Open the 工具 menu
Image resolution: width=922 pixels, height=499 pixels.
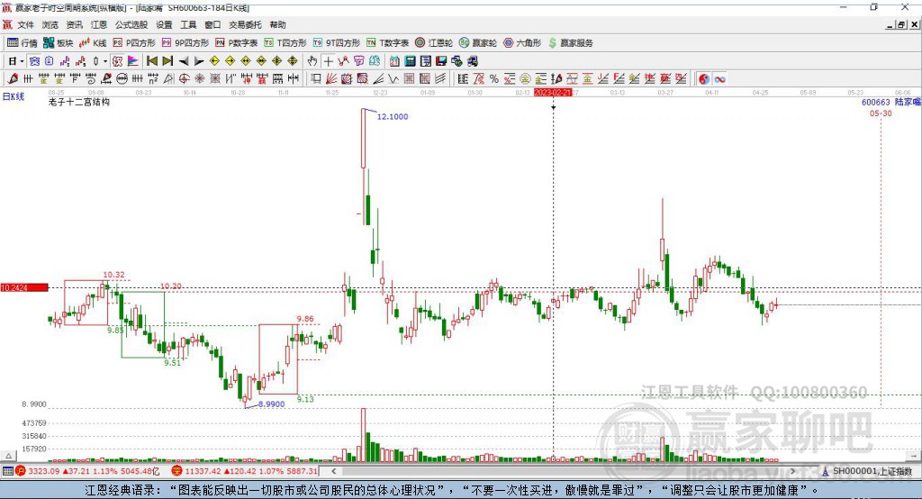(188, 24)
